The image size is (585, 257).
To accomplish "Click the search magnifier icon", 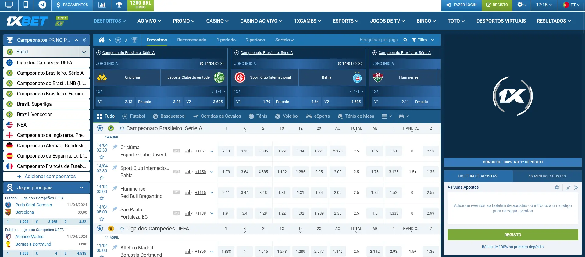I will 405,40.
